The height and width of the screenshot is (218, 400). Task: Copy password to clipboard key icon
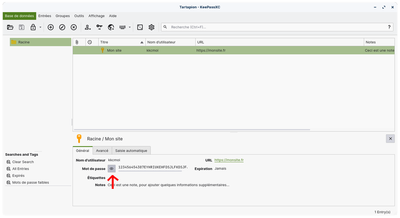pyautogui.click(x=99, y=27)
